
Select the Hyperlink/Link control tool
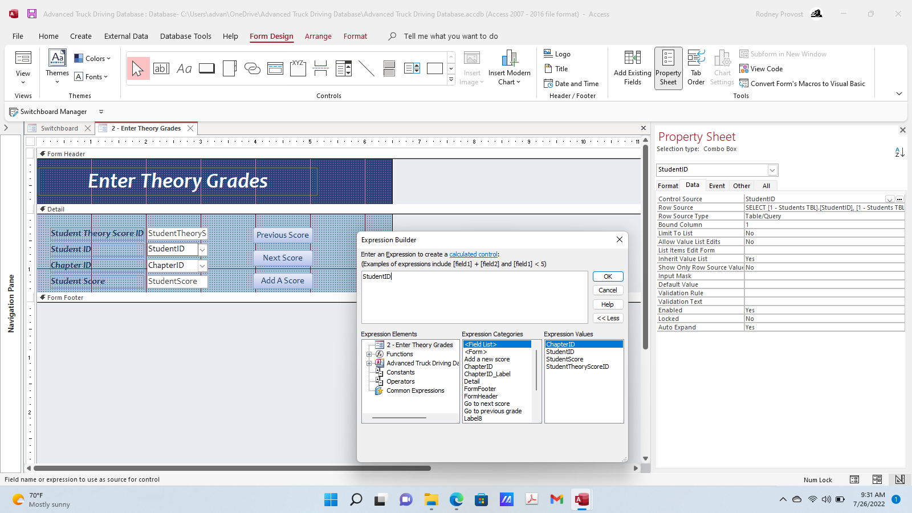tap(253, 68)
